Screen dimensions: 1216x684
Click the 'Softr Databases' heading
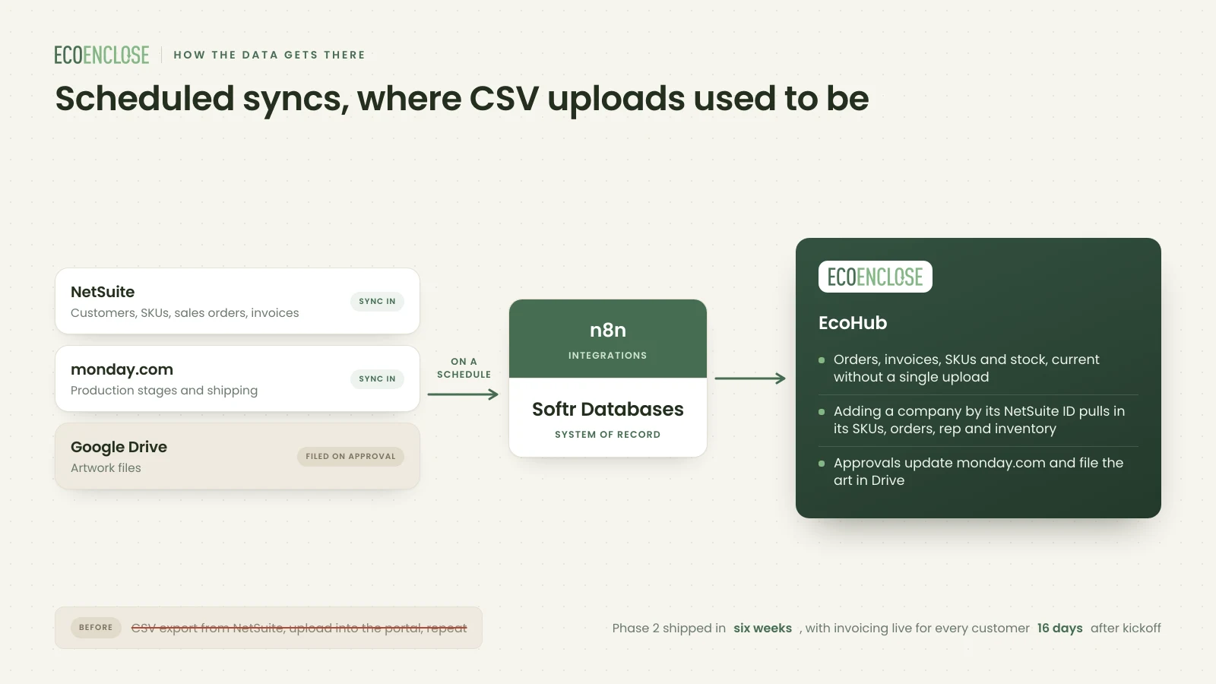[608, 409]
